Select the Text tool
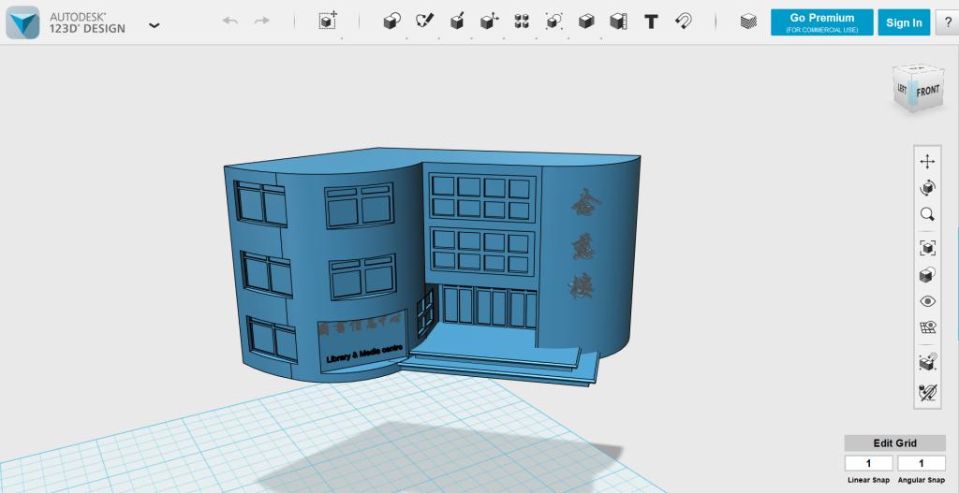 651,22
